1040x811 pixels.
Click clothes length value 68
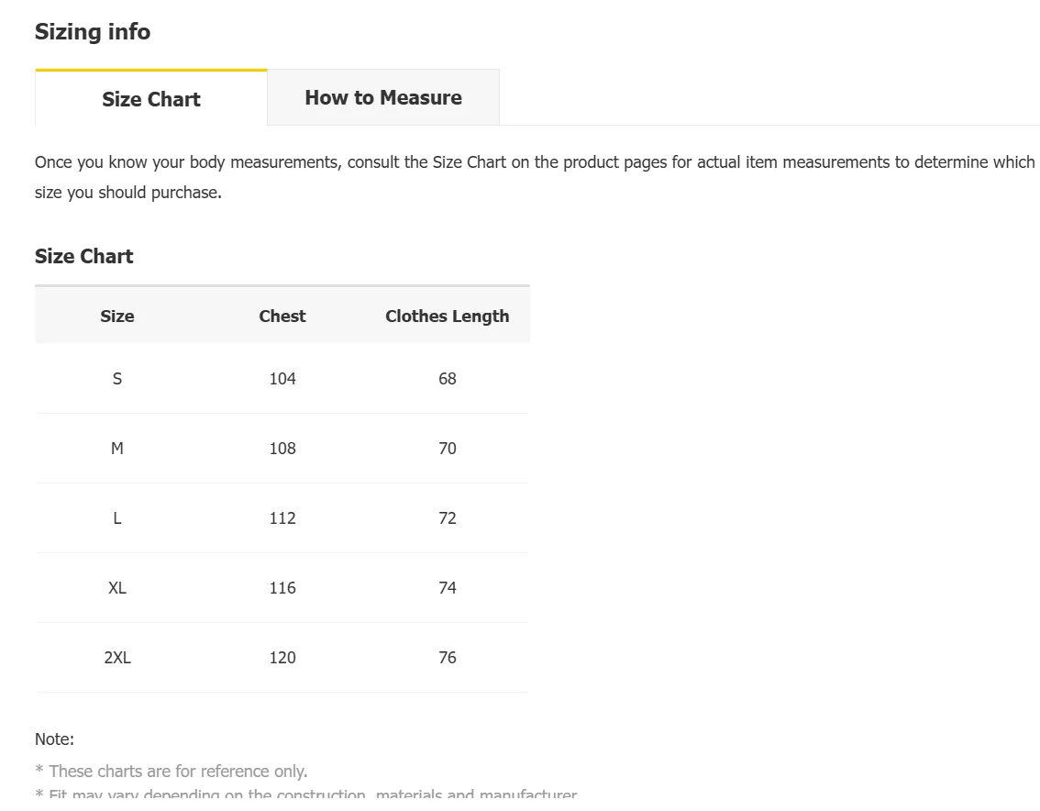click(448, 379)
